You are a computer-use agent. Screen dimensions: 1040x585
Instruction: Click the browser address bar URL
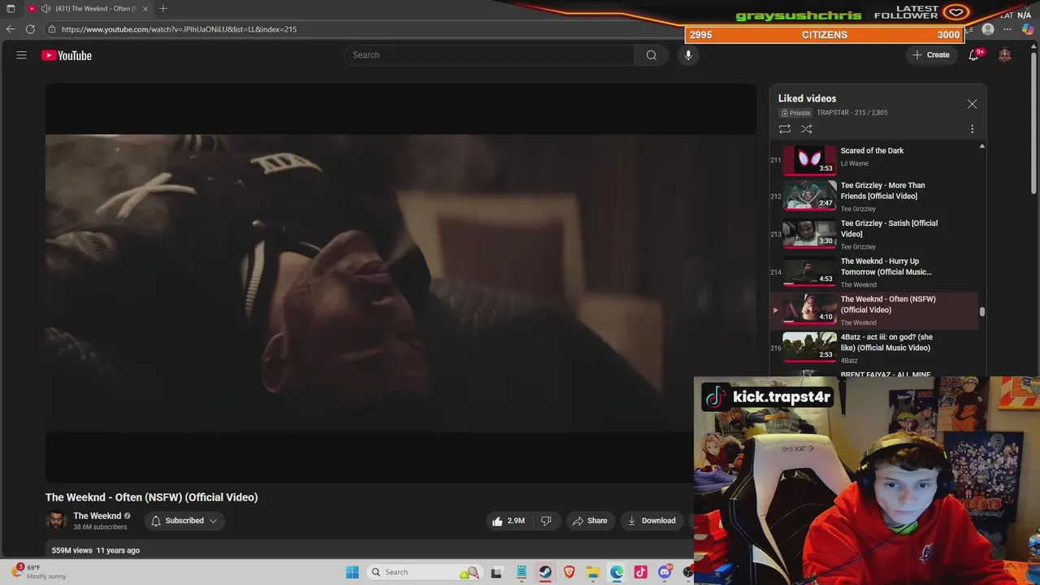click(x=179, y=29)
